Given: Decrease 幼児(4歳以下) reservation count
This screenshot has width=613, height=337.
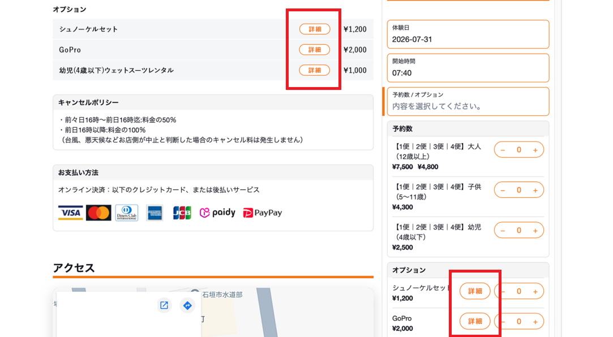Looking at the screenshot, I should coord(503,230).
